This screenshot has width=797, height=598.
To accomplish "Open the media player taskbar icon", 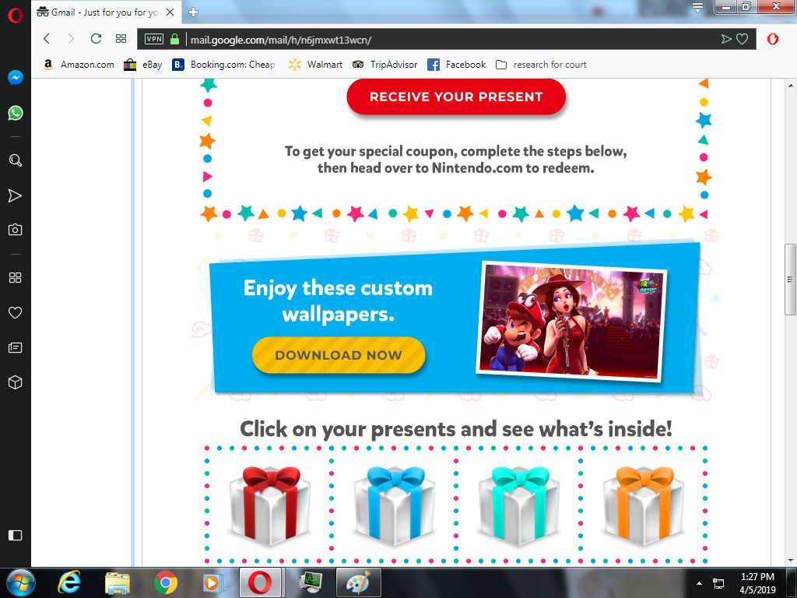I will [213, 582].
